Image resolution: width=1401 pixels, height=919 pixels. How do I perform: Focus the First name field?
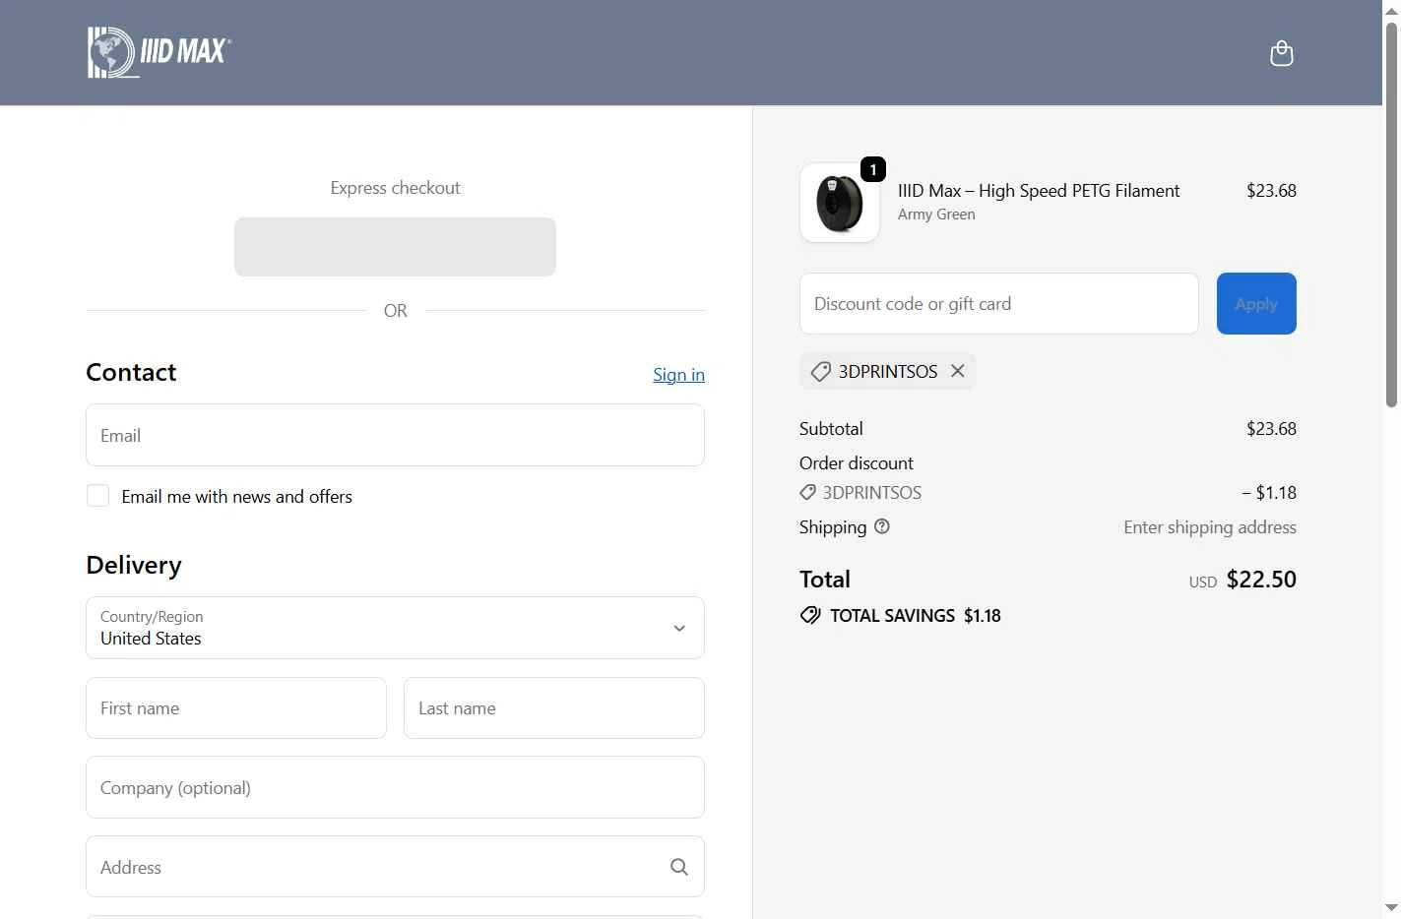[236, 708]
